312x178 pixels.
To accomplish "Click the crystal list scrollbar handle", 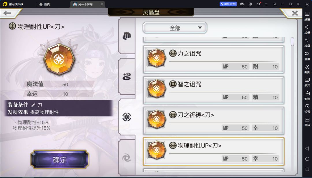I will coord(292,42).
